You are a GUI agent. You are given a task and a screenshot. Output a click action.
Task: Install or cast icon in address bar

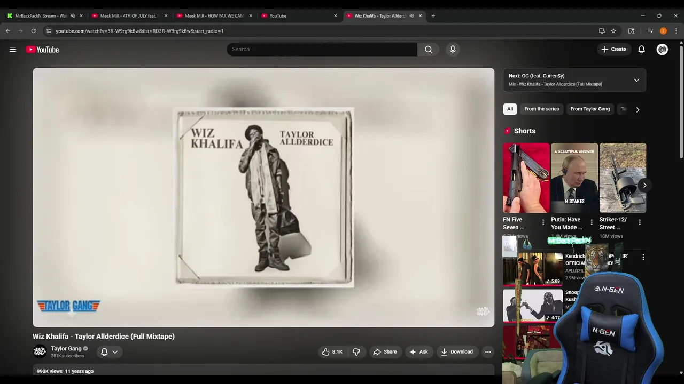pyautogui.click(x=602, y=31)
